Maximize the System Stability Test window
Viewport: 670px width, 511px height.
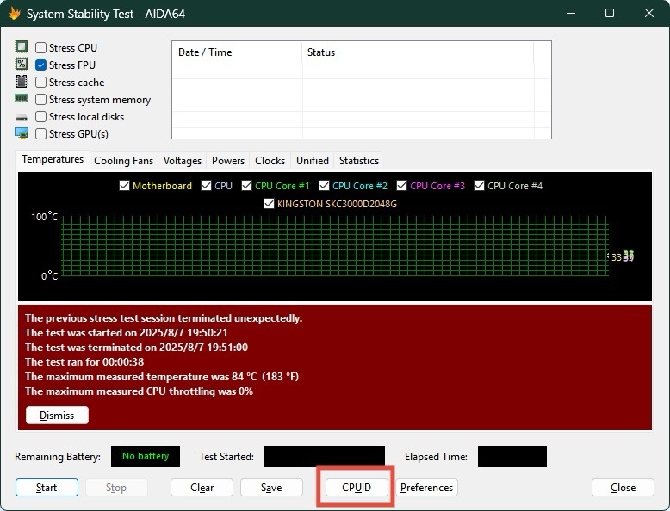click(x=610, y=13)
